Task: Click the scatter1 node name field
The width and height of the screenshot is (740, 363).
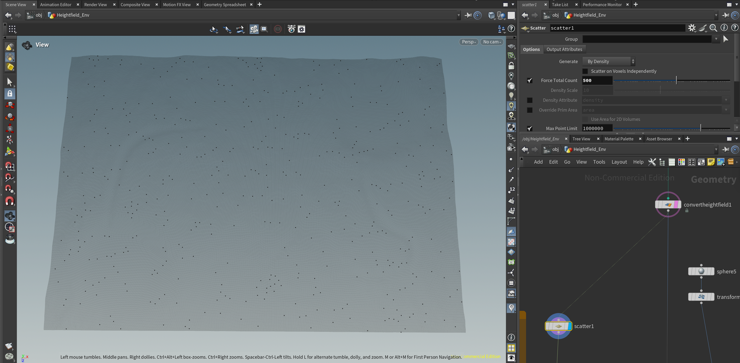Action: click(617, 28)
